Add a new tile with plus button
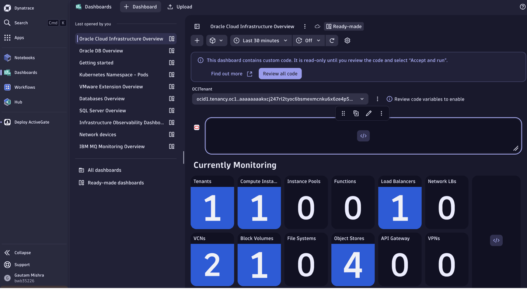 [197, 40]
